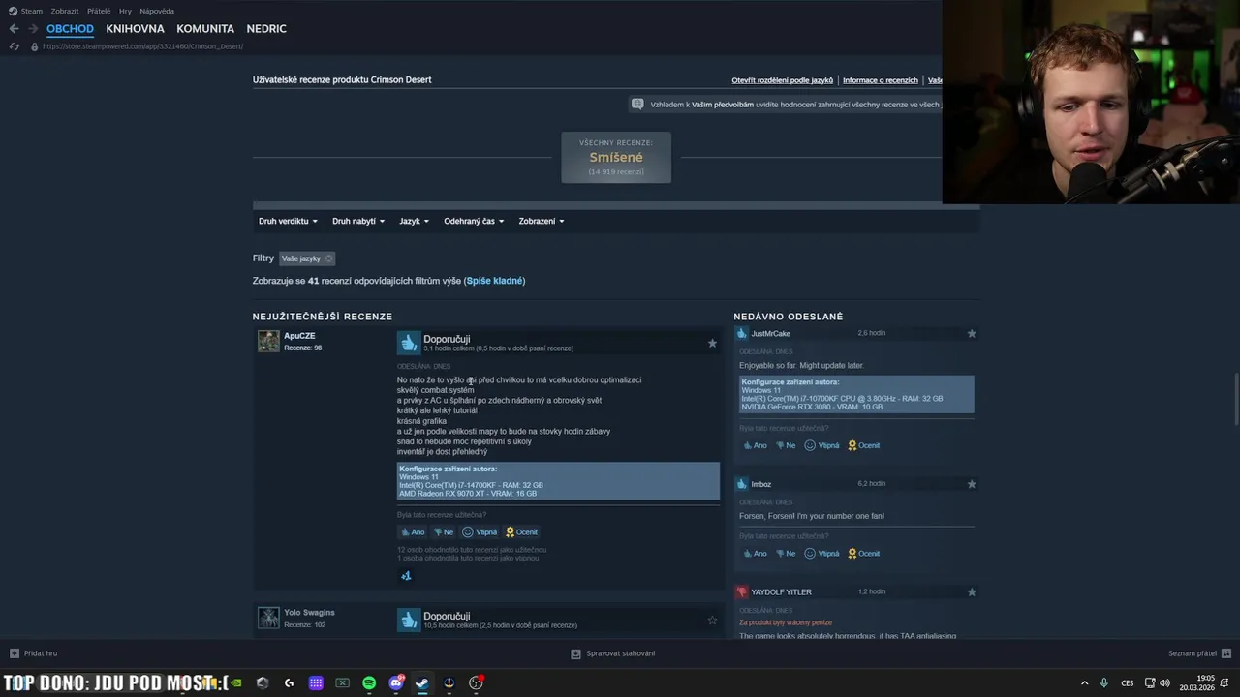Click the thumbs-up icon beside JustMrCake
This screenshot has width=1240, height=697.
(x=742, y=333)
